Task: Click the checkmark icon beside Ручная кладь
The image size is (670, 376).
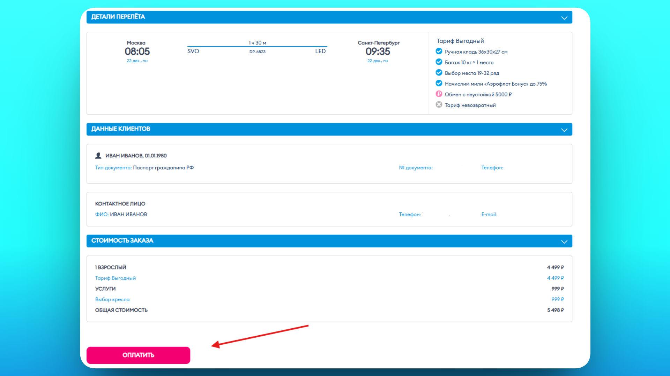Action: pos(439,52)
